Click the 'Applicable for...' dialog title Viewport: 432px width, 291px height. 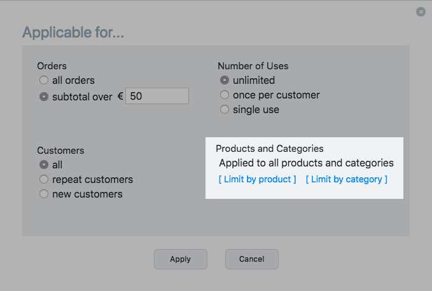pos(73,32)
